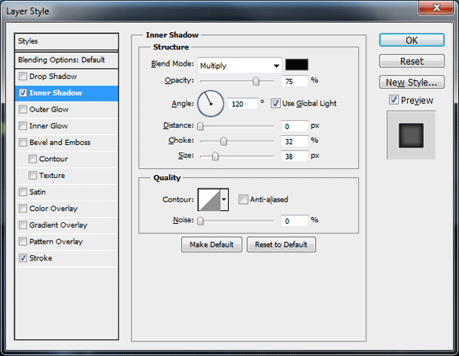Screen dimensions: 459x356
Task: Confirm with the OK button
Action: point(412,40)
